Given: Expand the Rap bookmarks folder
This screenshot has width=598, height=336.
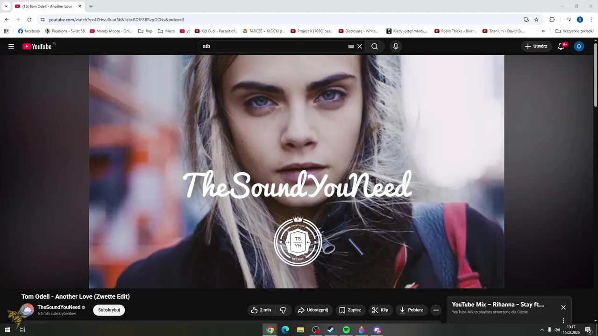Looking at the screenshot, I should (x=145, y=31).
